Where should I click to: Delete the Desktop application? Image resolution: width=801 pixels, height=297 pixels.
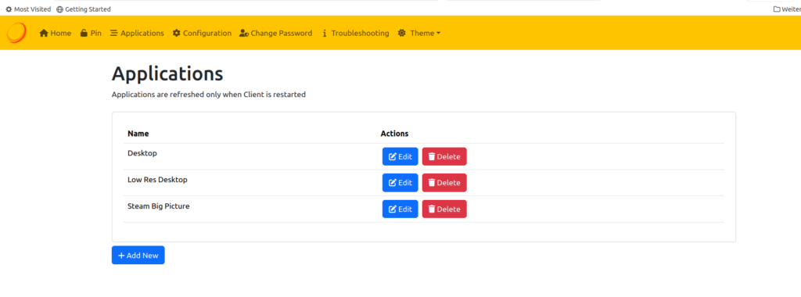coord(444,156)
